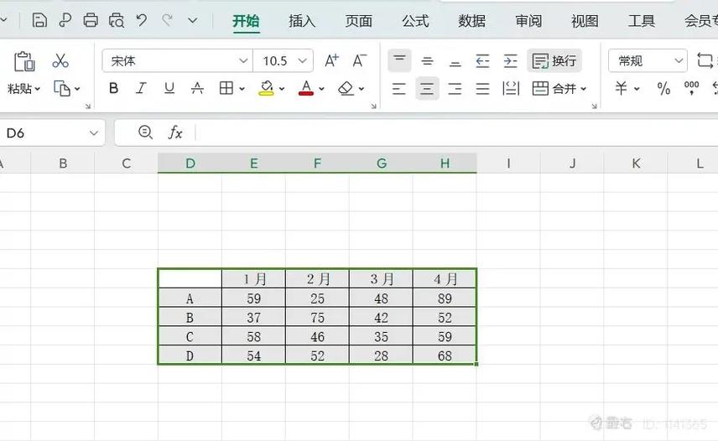
Task: Open the font settings dialog launcher
Action: tap(373, 106)
